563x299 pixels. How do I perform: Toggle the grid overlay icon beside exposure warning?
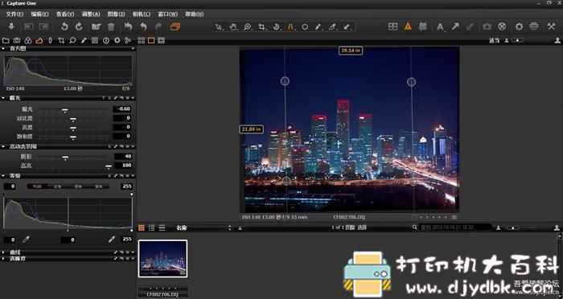click(423, 27)
